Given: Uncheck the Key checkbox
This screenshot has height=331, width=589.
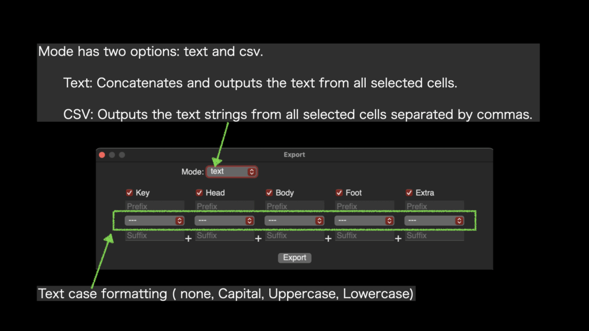Looking at the screenshot, I should tap(129, 193).
